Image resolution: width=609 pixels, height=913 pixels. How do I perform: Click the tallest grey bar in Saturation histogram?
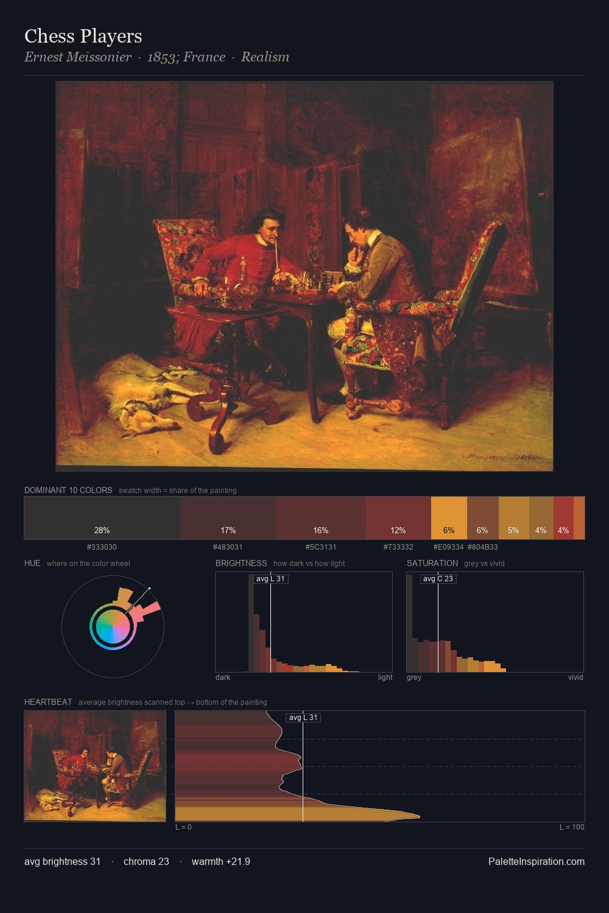[409, 623]
